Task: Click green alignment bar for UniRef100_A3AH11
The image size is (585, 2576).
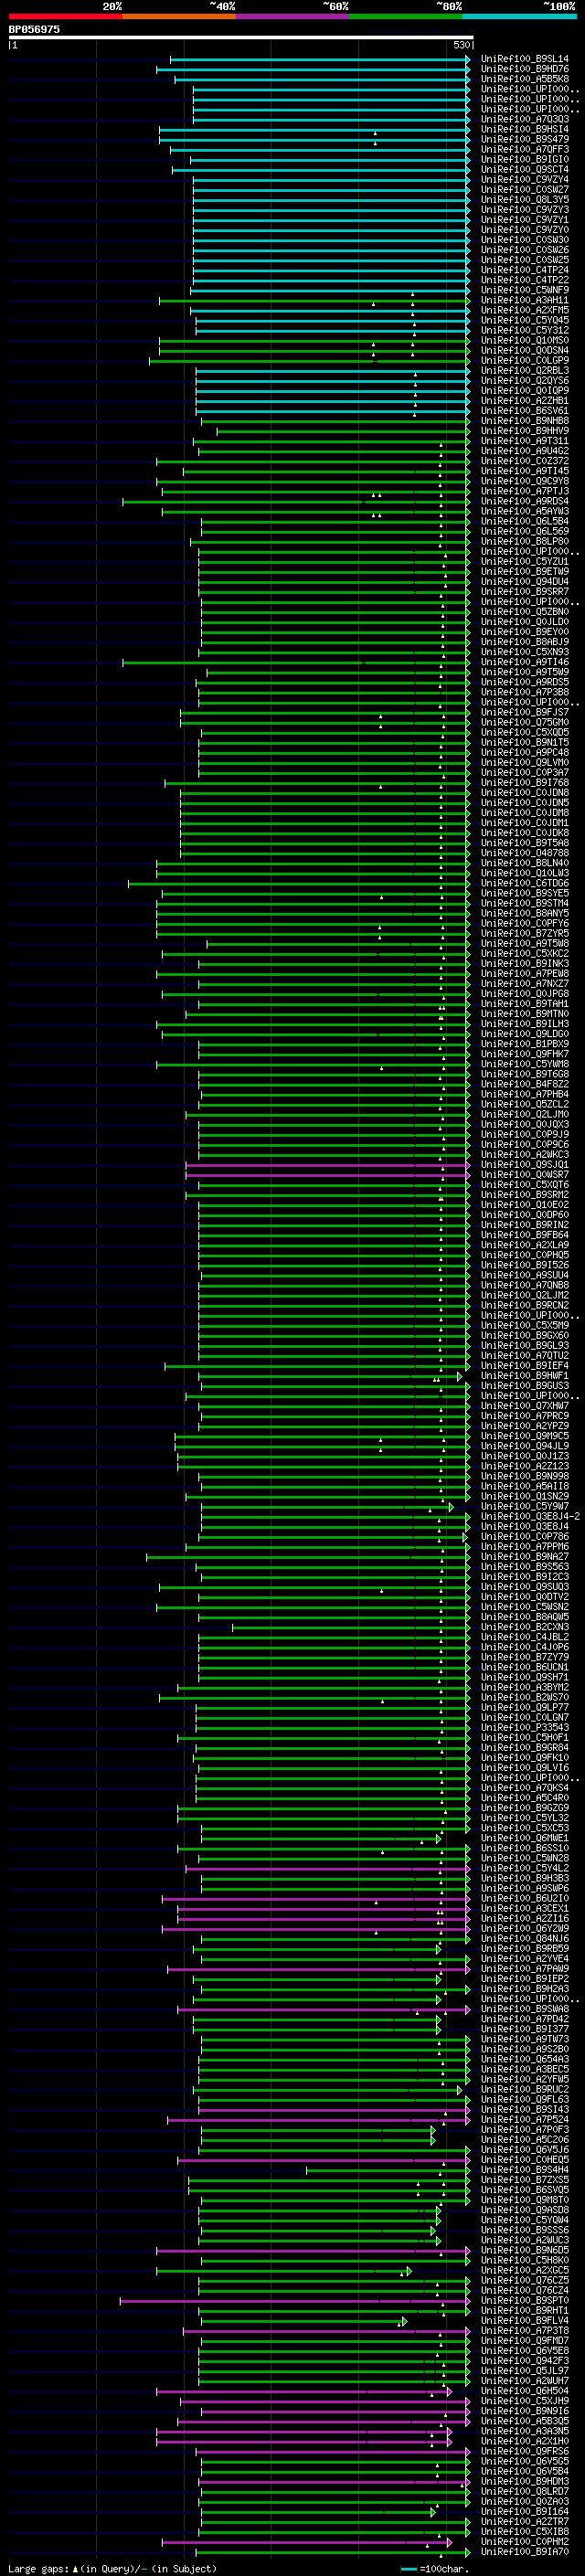Action: tap(314, 300)
